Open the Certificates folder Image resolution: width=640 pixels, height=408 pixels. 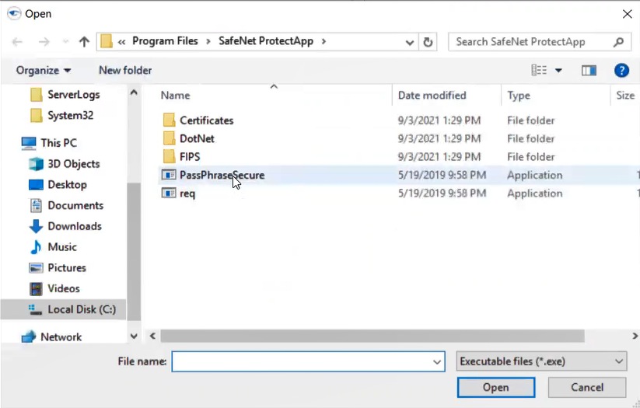(x=206, y=120)
